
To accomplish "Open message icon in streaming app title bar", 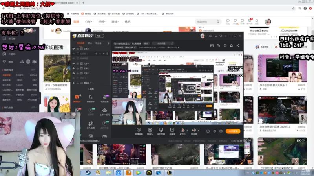I will point(210,36).
